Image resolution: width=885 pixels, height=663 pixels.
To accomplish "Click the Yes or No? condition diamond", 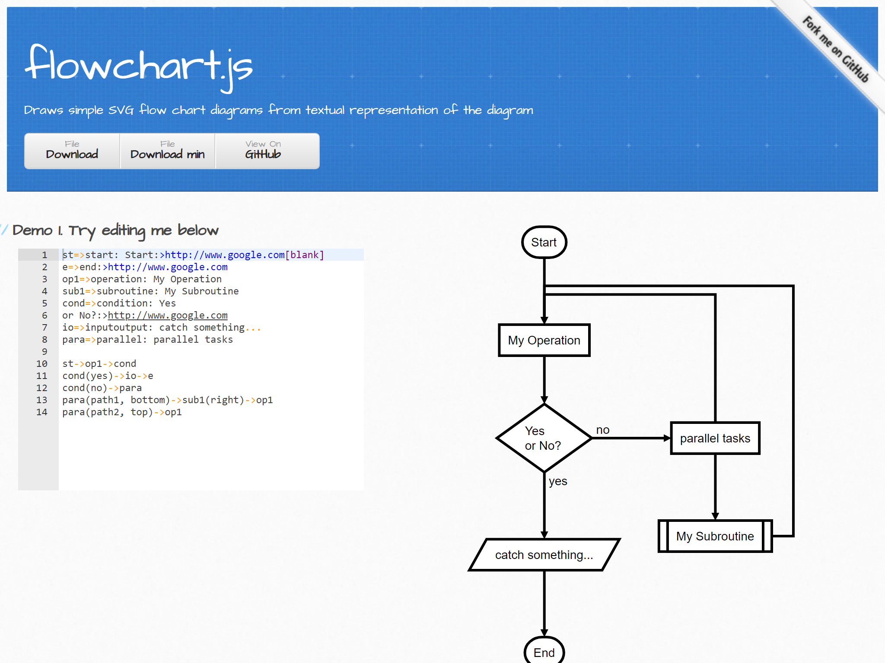I will 544,438.
